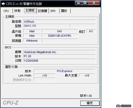Select the chipset vendor Intel field

tap(32, 31)
